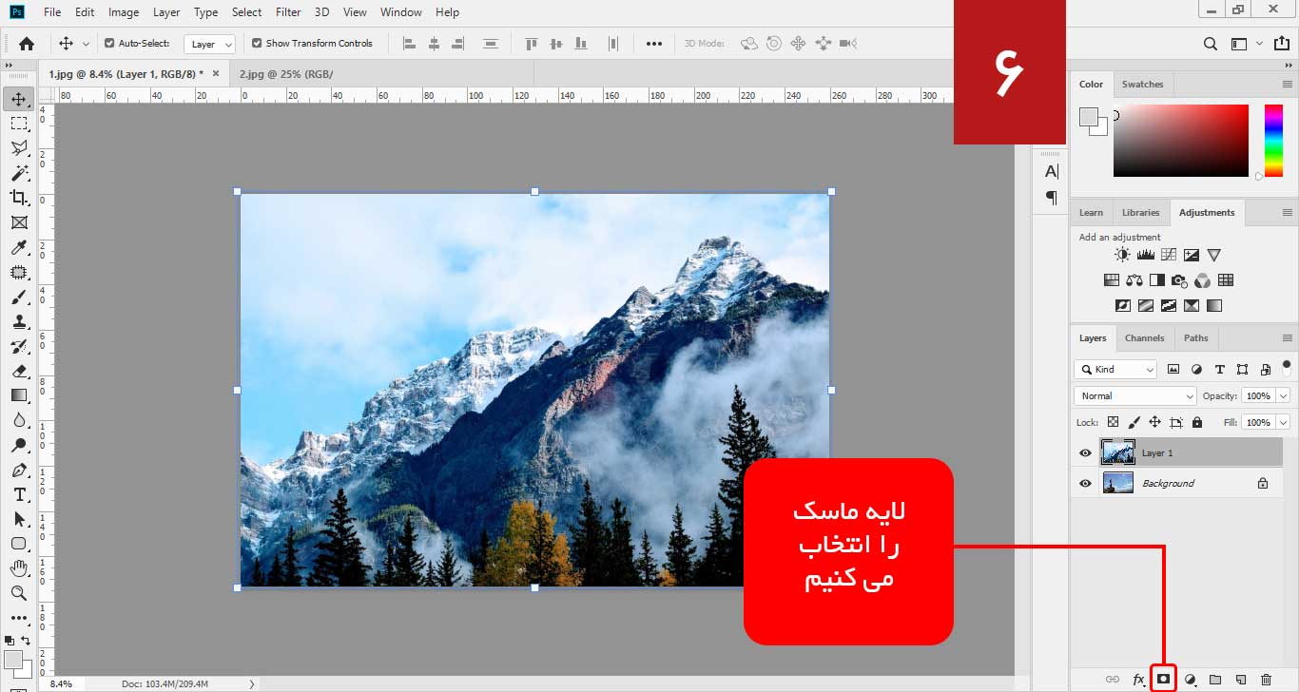Viewport: 1299px width, 692px height.
Task: Toggle lock image pixels brush icon
Action: (x=1134, y=422)
